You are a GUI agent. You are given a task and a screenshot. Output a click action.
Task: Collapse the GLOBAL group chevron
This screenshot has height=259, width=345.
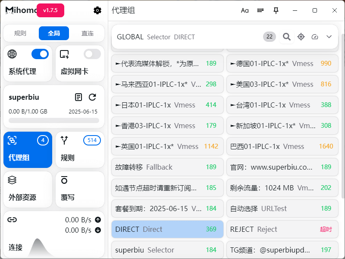click(329, 37)
